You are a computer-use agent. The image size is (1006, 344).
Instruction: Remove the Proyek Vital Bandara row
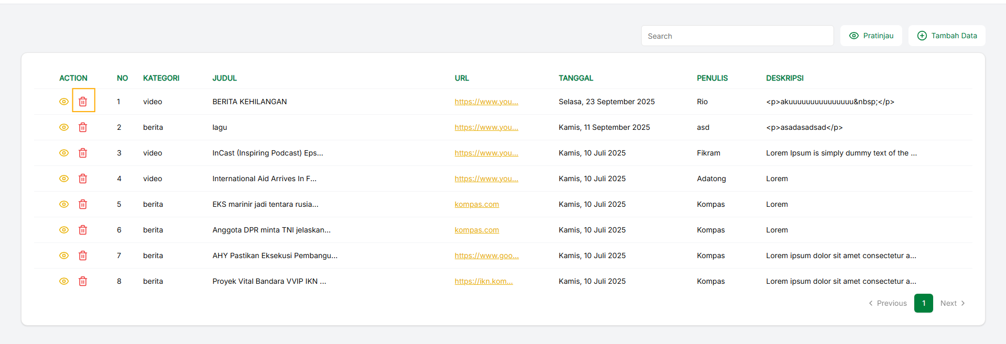tap(83, 281)
